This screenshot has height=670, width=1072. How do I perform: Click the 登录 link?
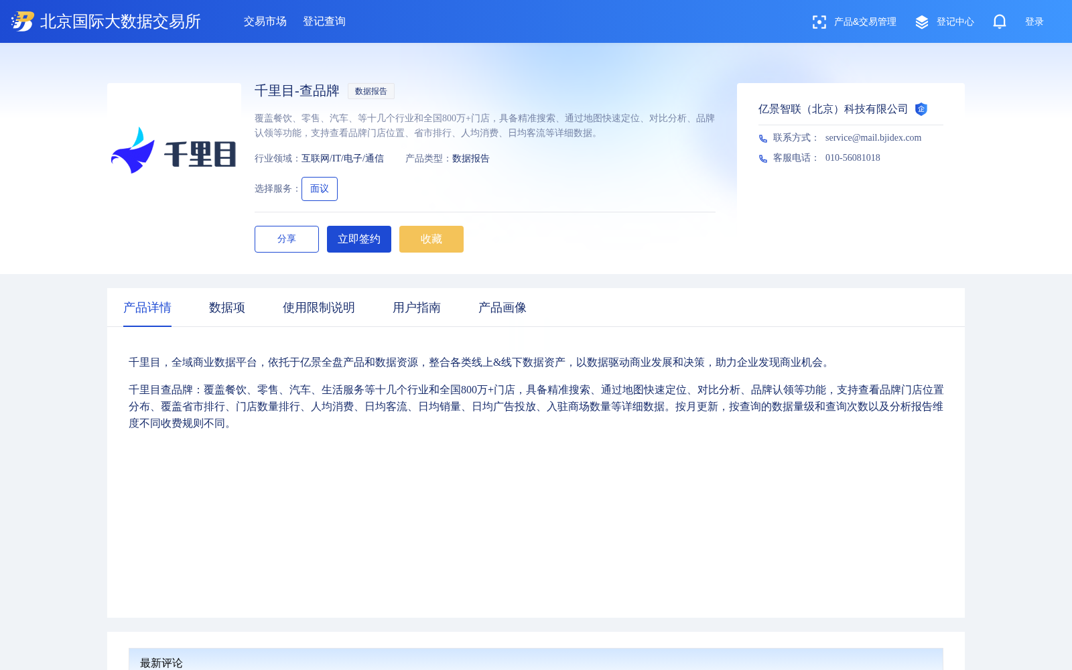1034,22
